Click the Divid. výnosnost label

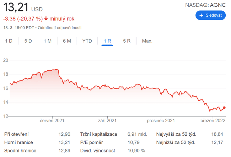98,151
